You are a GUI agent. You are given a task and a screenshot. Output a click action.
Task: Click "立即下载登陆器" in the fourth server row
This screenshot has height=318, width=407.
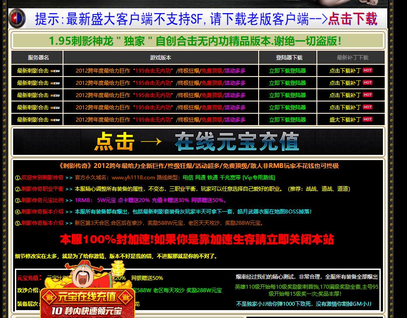click(x=288, y=107)
